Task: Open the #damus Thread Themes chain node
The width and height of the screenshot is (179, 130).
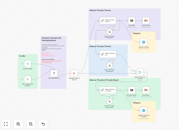Action: click(x=108, y=21)
